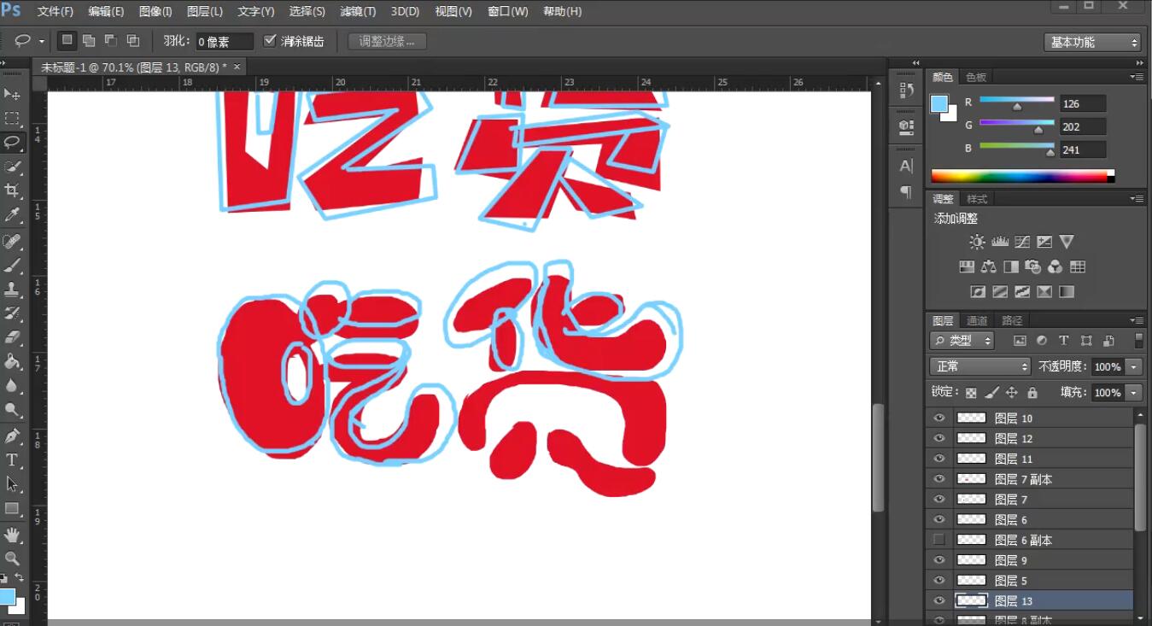The width and height of the screenshot is (1152, 626).
Task: Open the 基本功能 workspace dropdown
Action: point(1092,42)
